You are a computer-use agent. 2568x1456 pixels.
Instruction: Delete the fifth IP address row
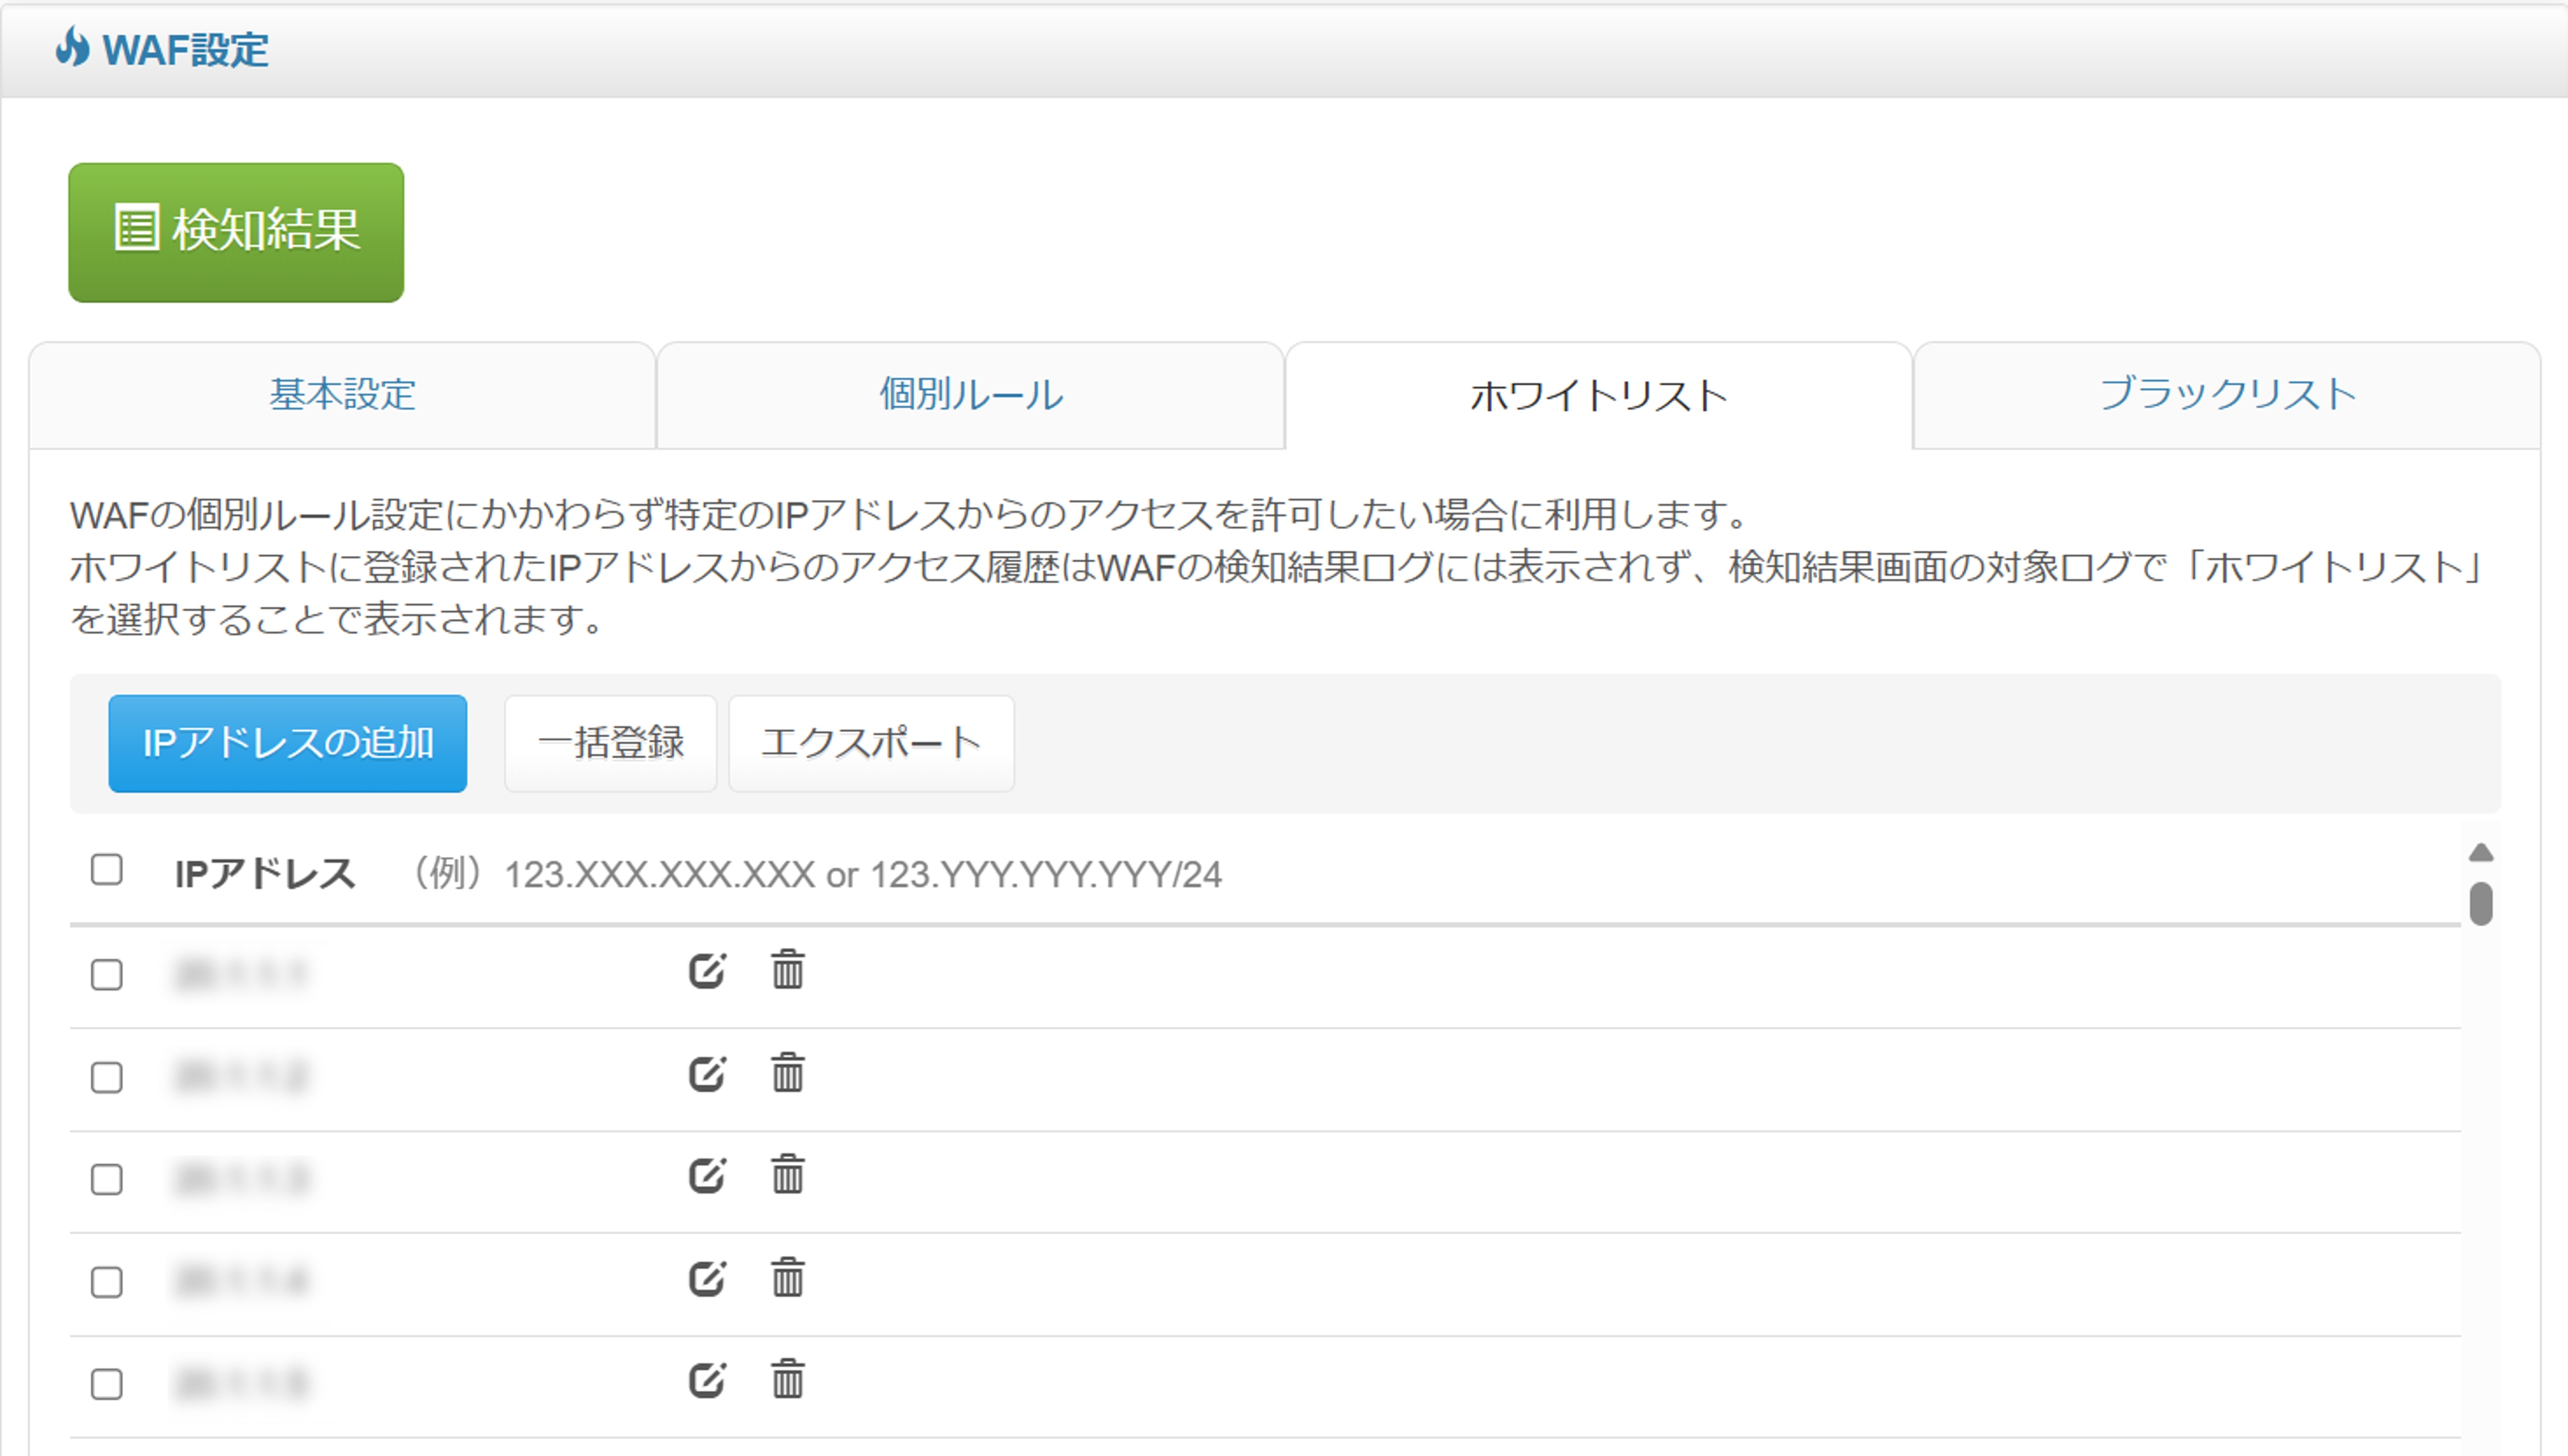coord(787,1379)
